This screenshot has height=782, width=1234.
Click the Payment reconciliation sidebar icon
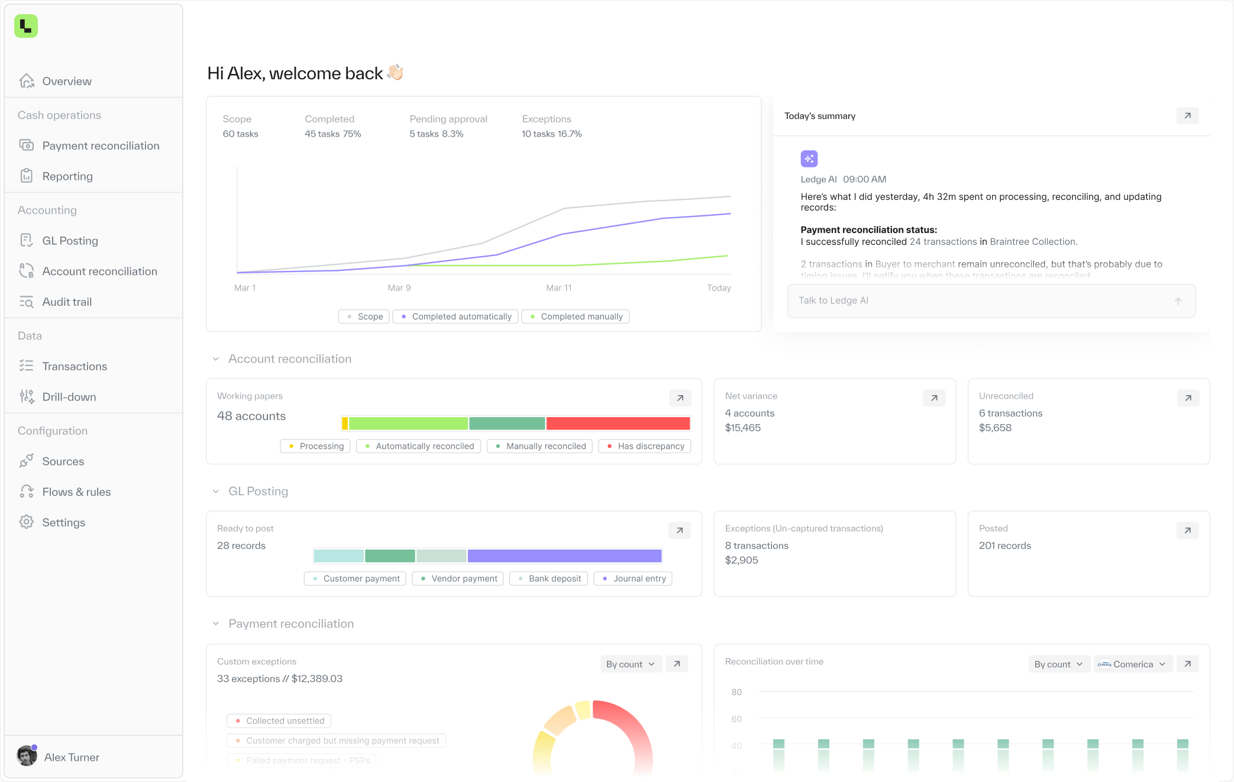tap(27, 146)
